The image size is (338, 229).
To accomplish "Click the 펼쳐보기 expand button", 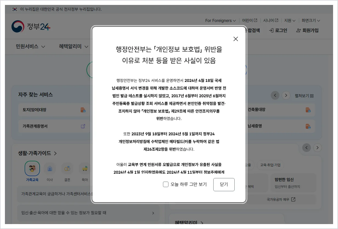I will tap(304, 96).
